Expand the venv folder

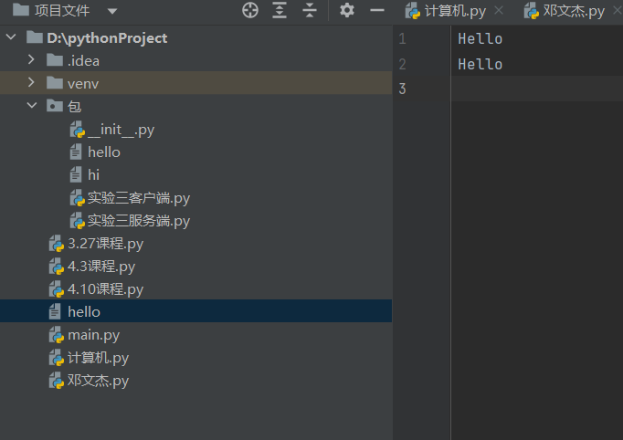[32, 84]
